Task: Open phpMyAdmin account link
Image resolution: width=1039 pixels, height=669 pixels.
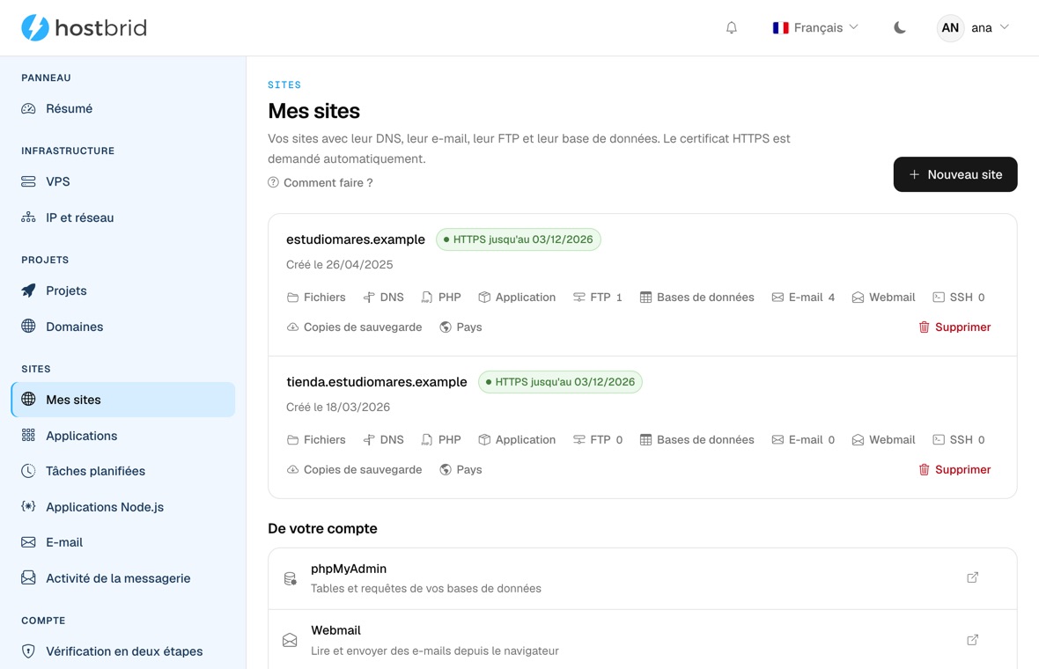Action: [642, 579]
